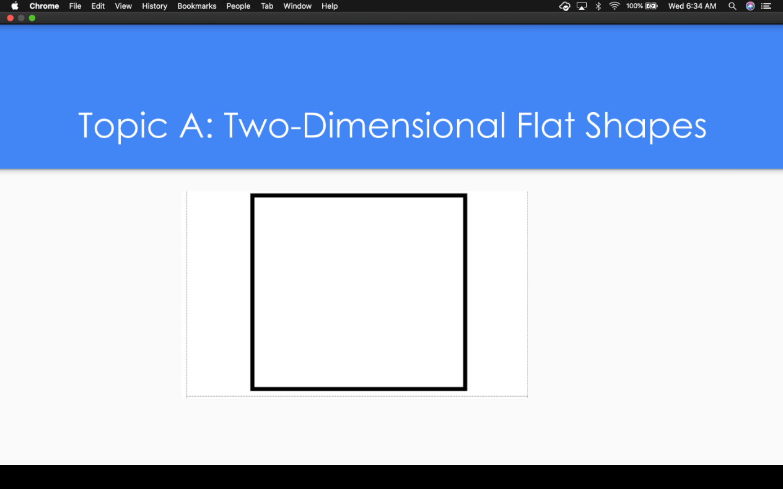
Task: Open the View menu
Action: tap(123, 6)
